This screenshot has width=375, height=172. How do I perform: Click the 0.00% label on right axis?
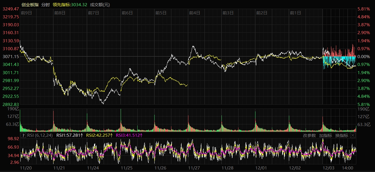pyautogui.click(x=364, y=57)
